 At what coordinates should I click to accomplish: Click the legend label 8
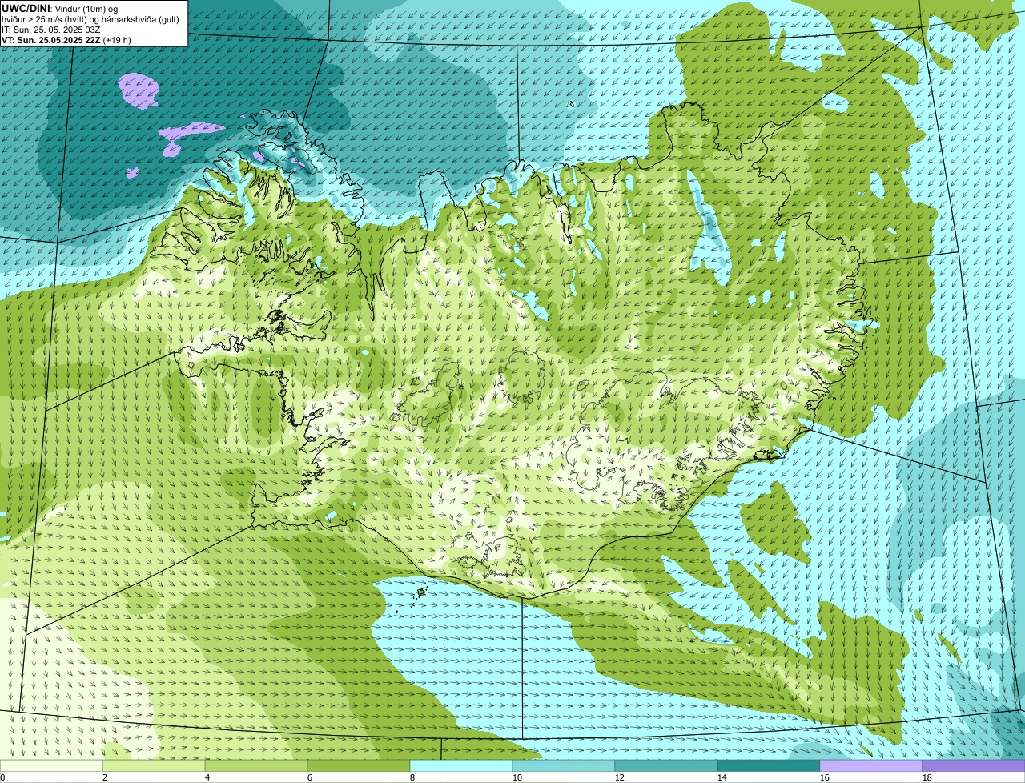pos(412,777)
